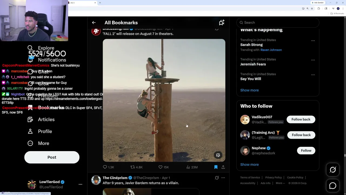Image resolution: width=346 pixels, height=195 pixels.
Task: Open Profile from the sidebar navigation
Action: coord(45,131)
